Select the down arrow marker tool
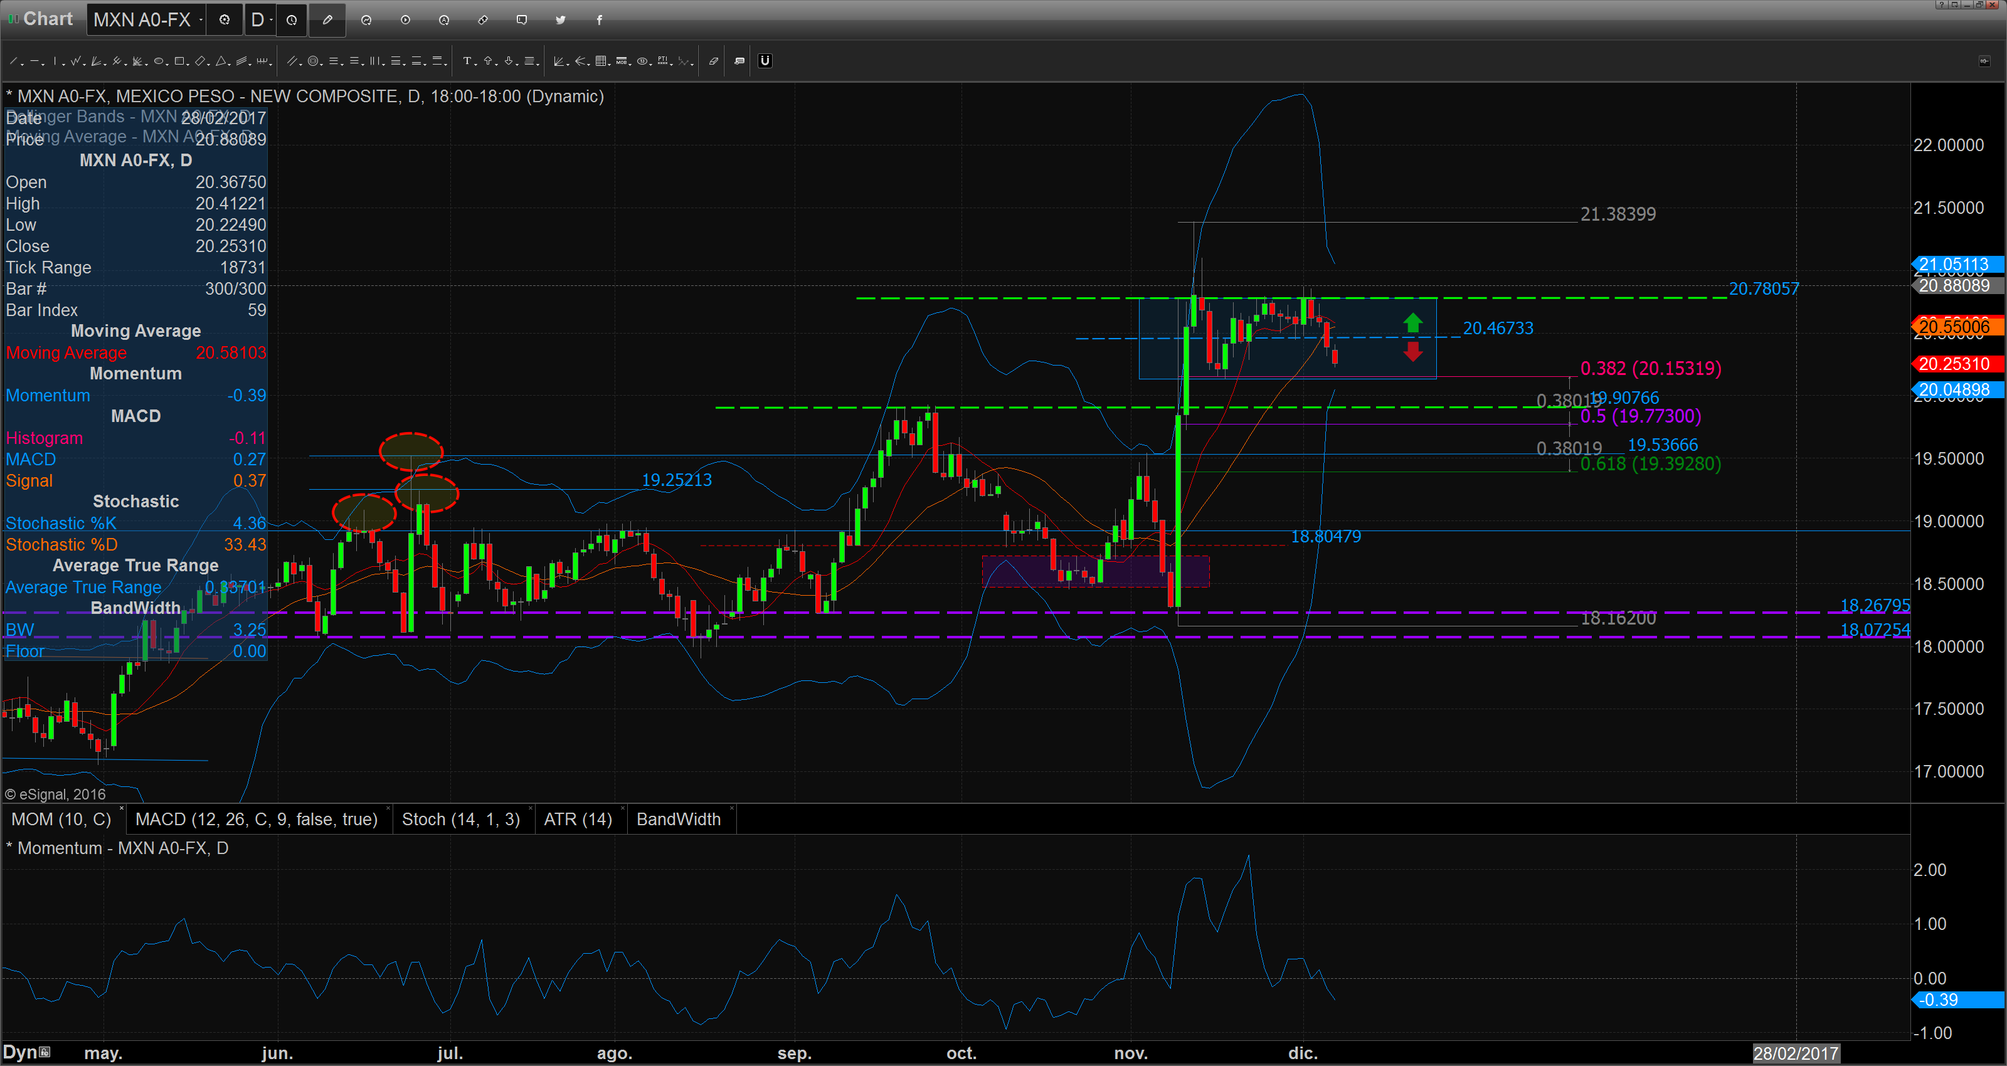Viewport: 2007px width, 1066px height. coord(509,61)
